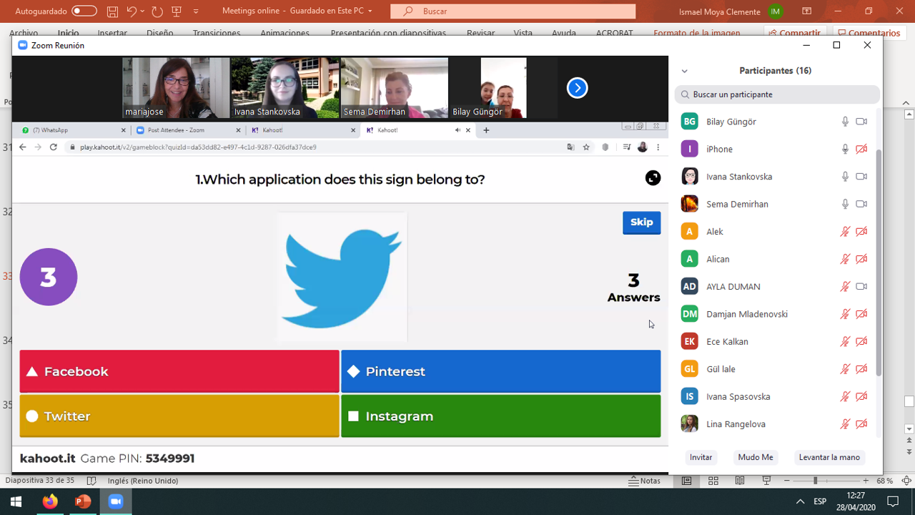Select Bilay Güngör video thumbnail
This screenshot has height=515, width=915.
pos(503,88)
